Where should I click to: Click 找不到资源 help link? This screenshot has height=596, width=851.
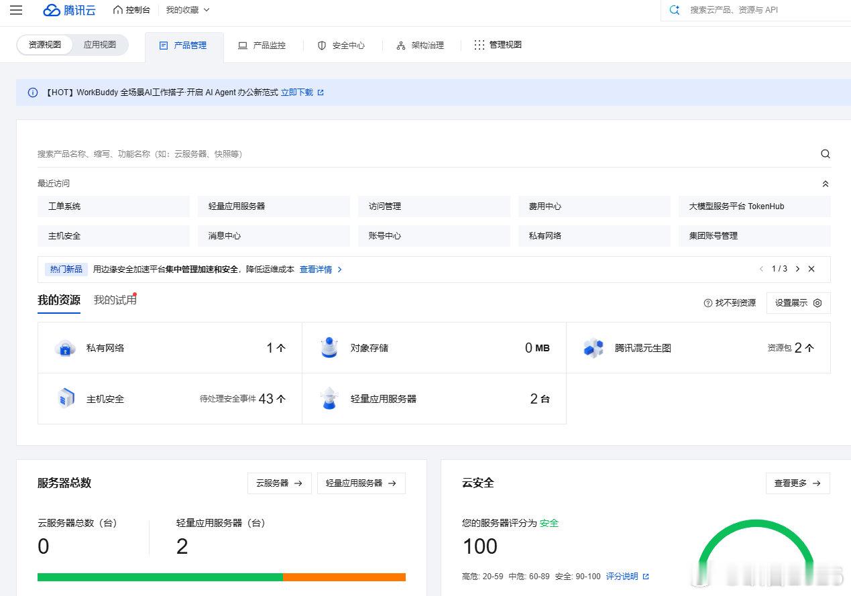(x=730, y=303)
